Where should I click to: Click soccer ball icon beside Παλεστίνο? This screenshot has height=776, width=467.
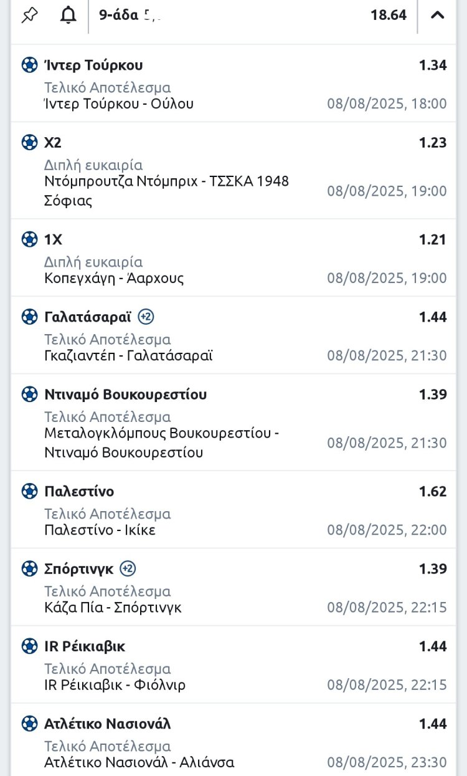tap(29, 491)
